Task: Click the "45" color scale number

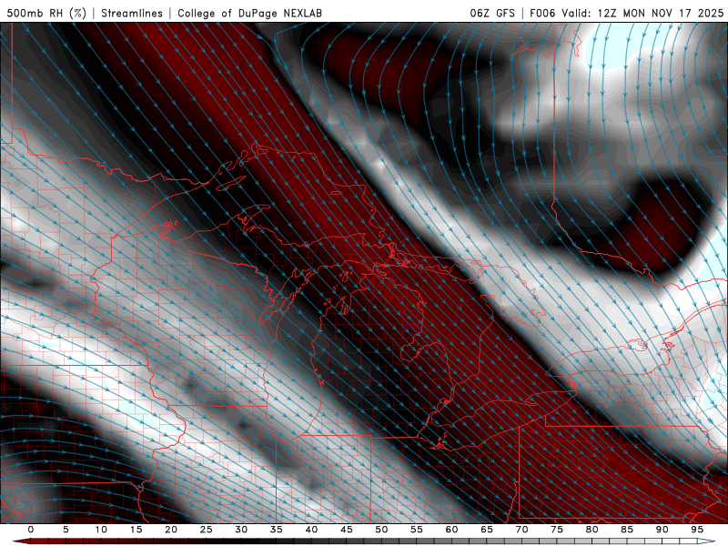Action: (347, 530)
